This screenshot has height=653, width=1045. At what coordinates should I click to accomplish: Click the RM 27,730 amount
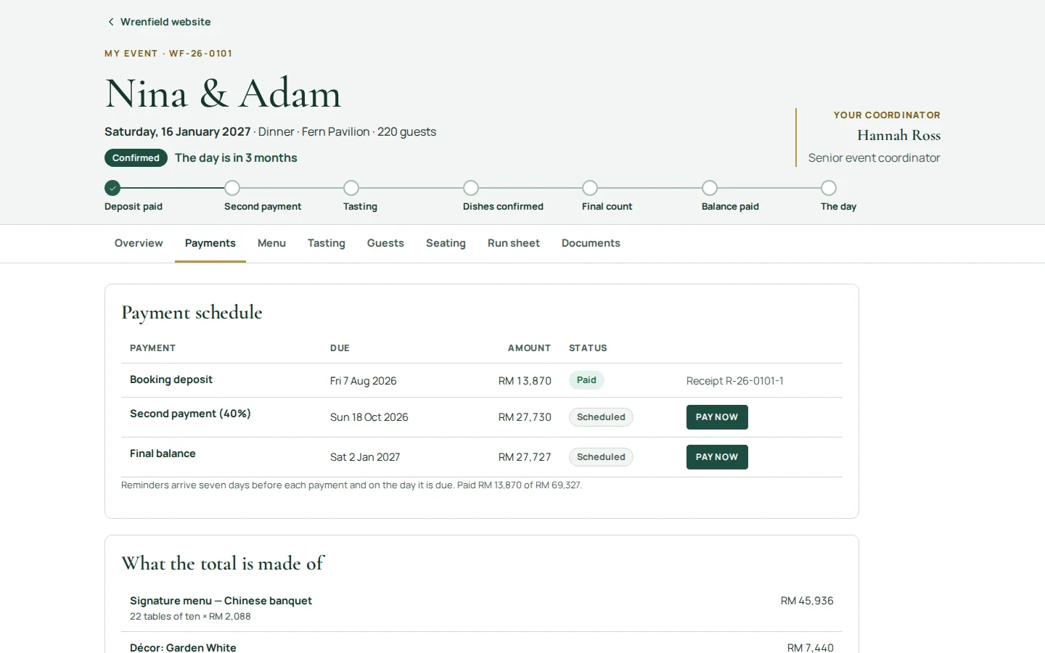[x=525, y=417]
